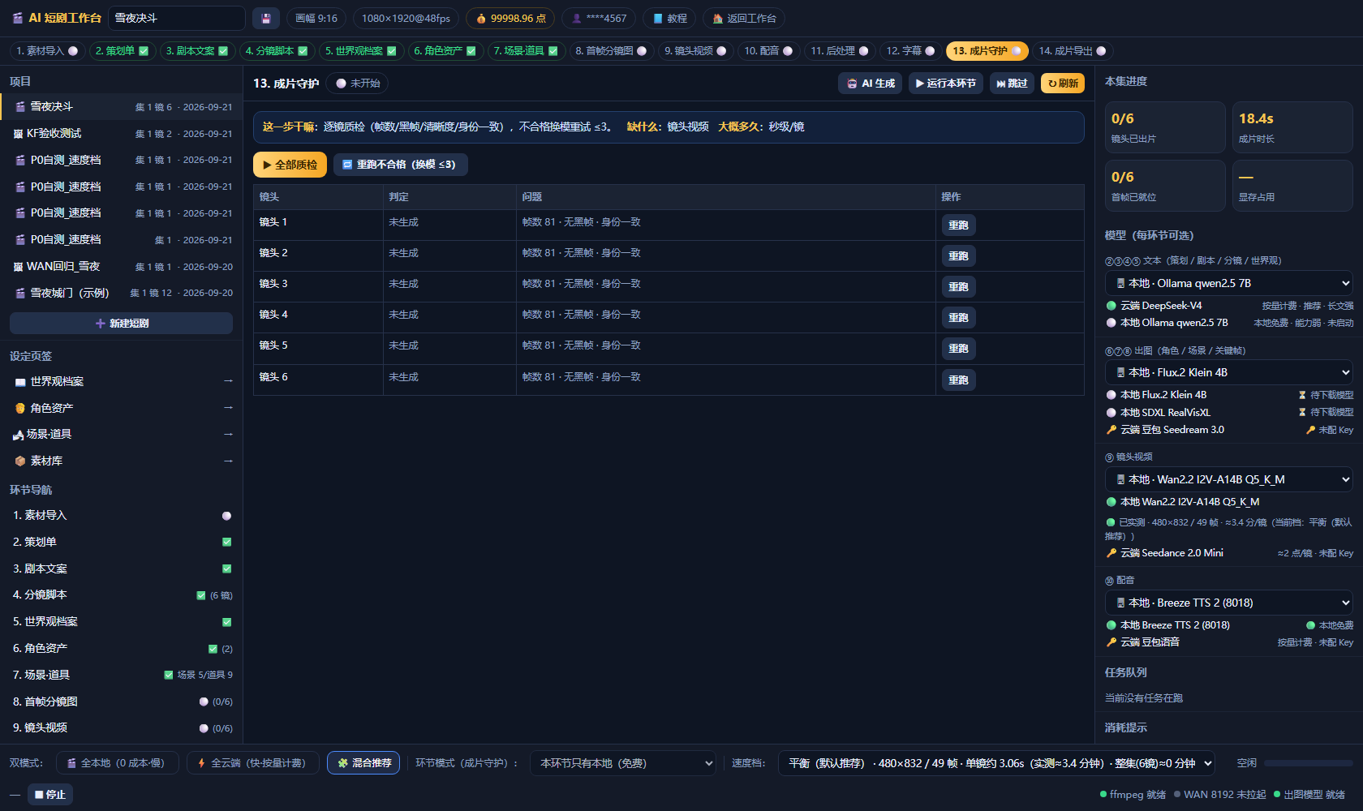Select the 云端 DeepSeek-V4 text model option
This screenshot has height=811, width=1363.
coord(1229,306)
